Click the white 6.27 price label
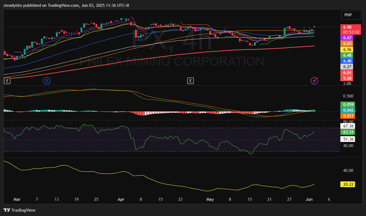 (x=347, y=67)
